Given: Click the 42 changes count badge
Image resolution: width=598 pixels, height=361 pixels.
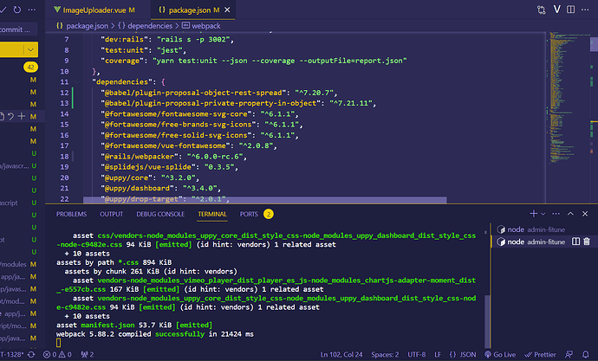Looking at the screenshot, I should pyautogui.click(x=30, y=67).
